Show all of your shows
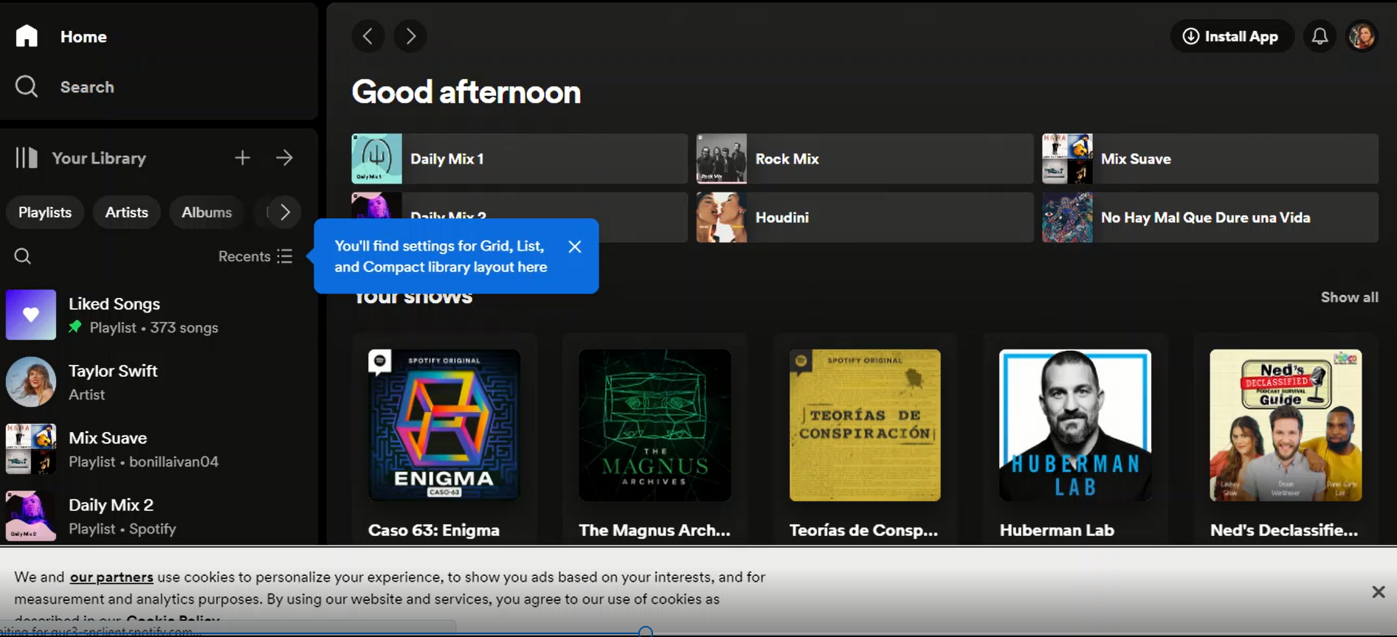Viewport: 1397px width, 637px height. [x=1349, y=297]
